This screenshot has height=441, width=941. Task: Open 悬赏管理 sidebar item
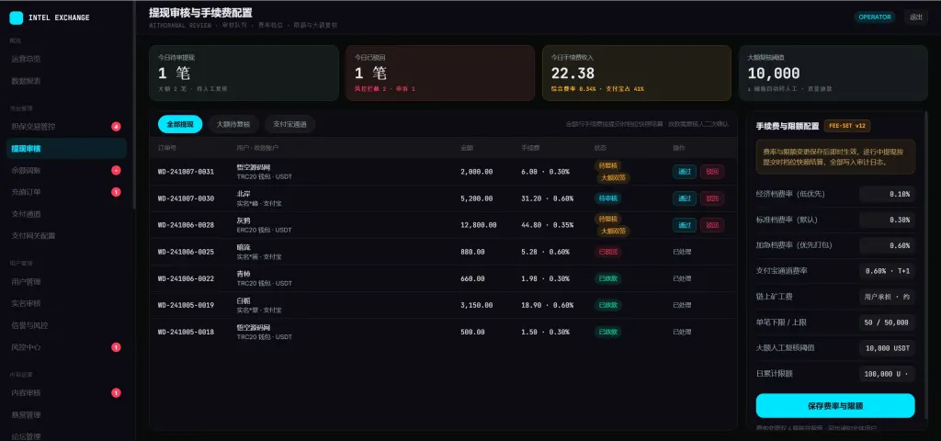click(x=66, y=414)
